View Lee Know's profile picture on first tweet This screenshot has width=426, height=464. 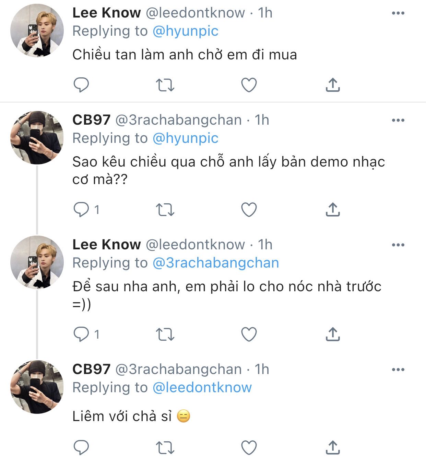click(x=37, y=31)
